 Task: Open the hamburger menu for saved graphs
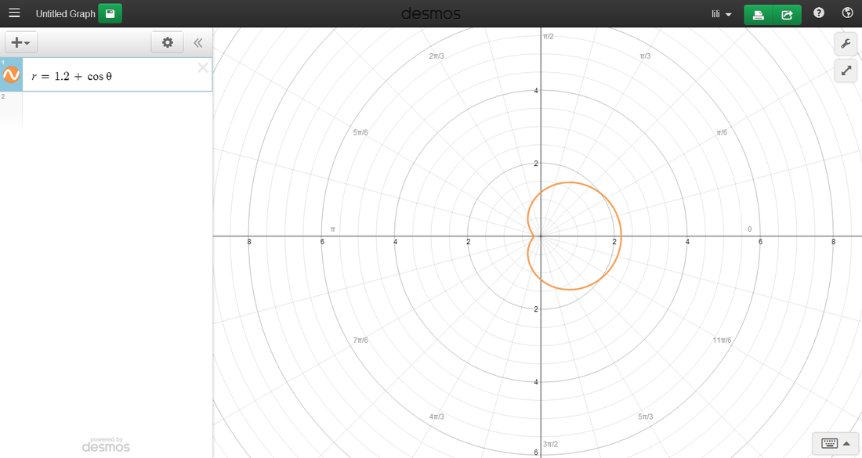point(14,13)
